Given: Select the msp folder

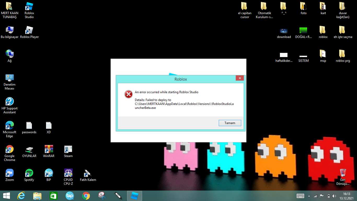Looking at the screenshot, I should click(x=323, y=56).
